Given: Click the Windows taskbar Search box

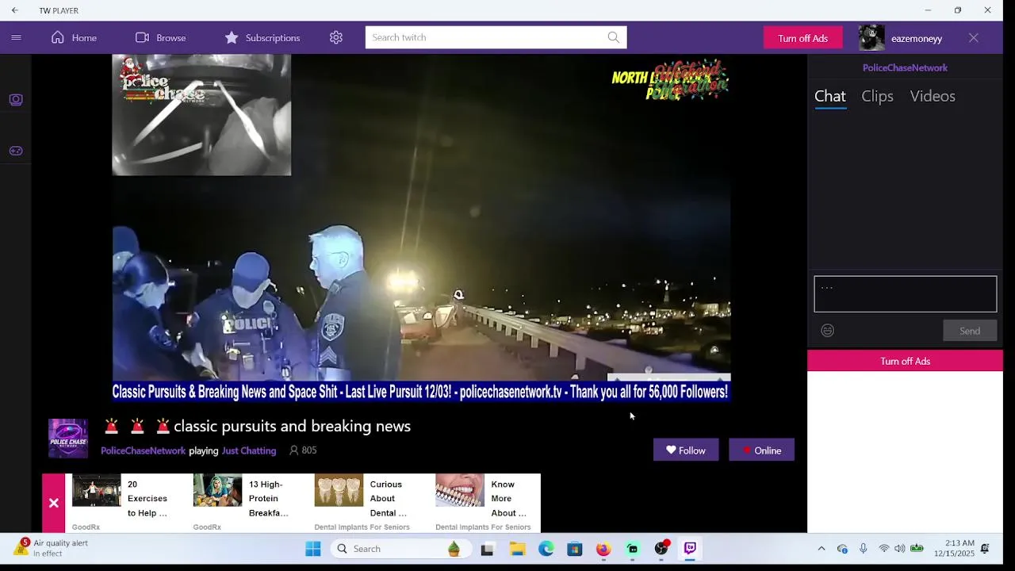Looking at the screenshot, I should [x=400, y=549].
